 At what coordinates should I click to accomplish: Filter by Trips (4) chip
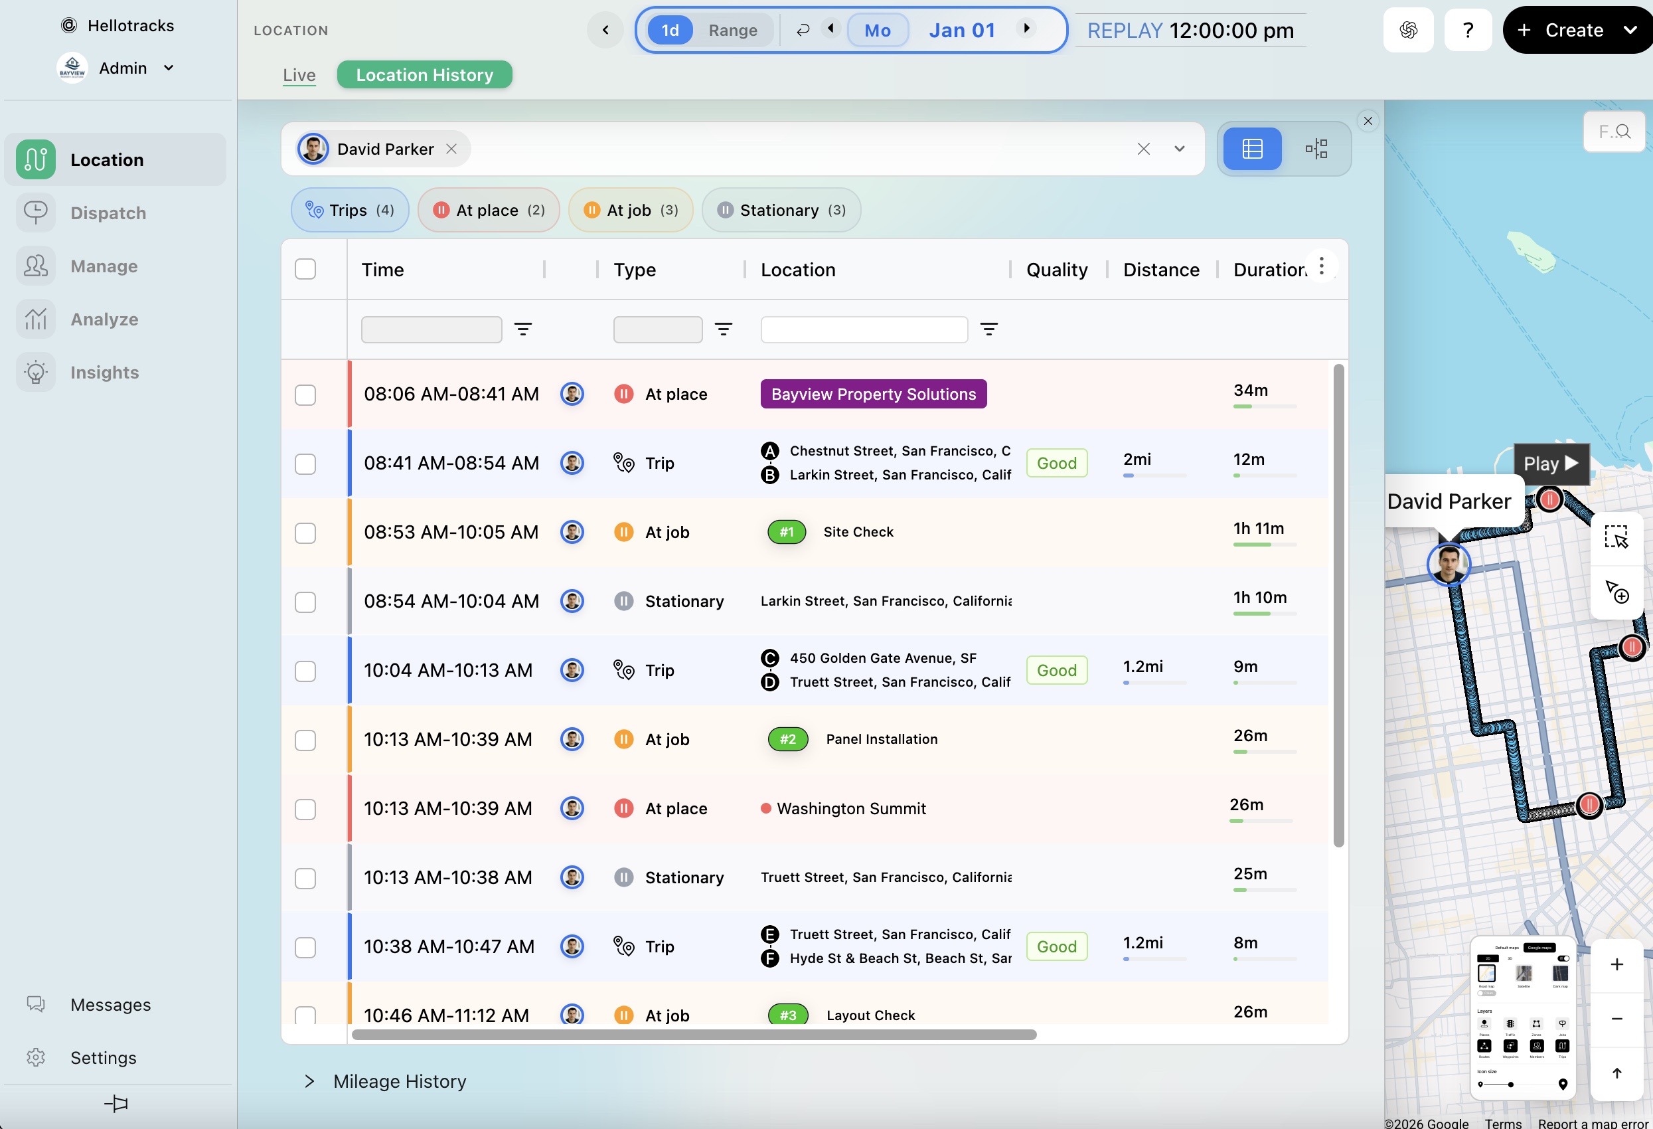click(349, 210)
